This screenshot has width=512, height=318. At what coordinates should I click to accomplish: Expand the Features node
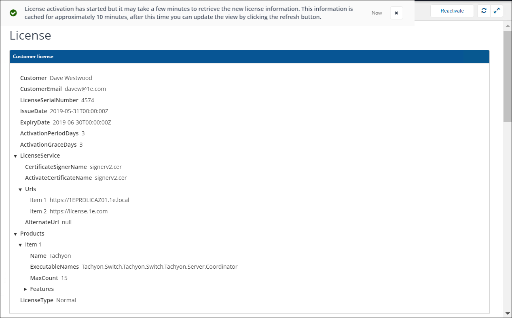click(25, 289)
